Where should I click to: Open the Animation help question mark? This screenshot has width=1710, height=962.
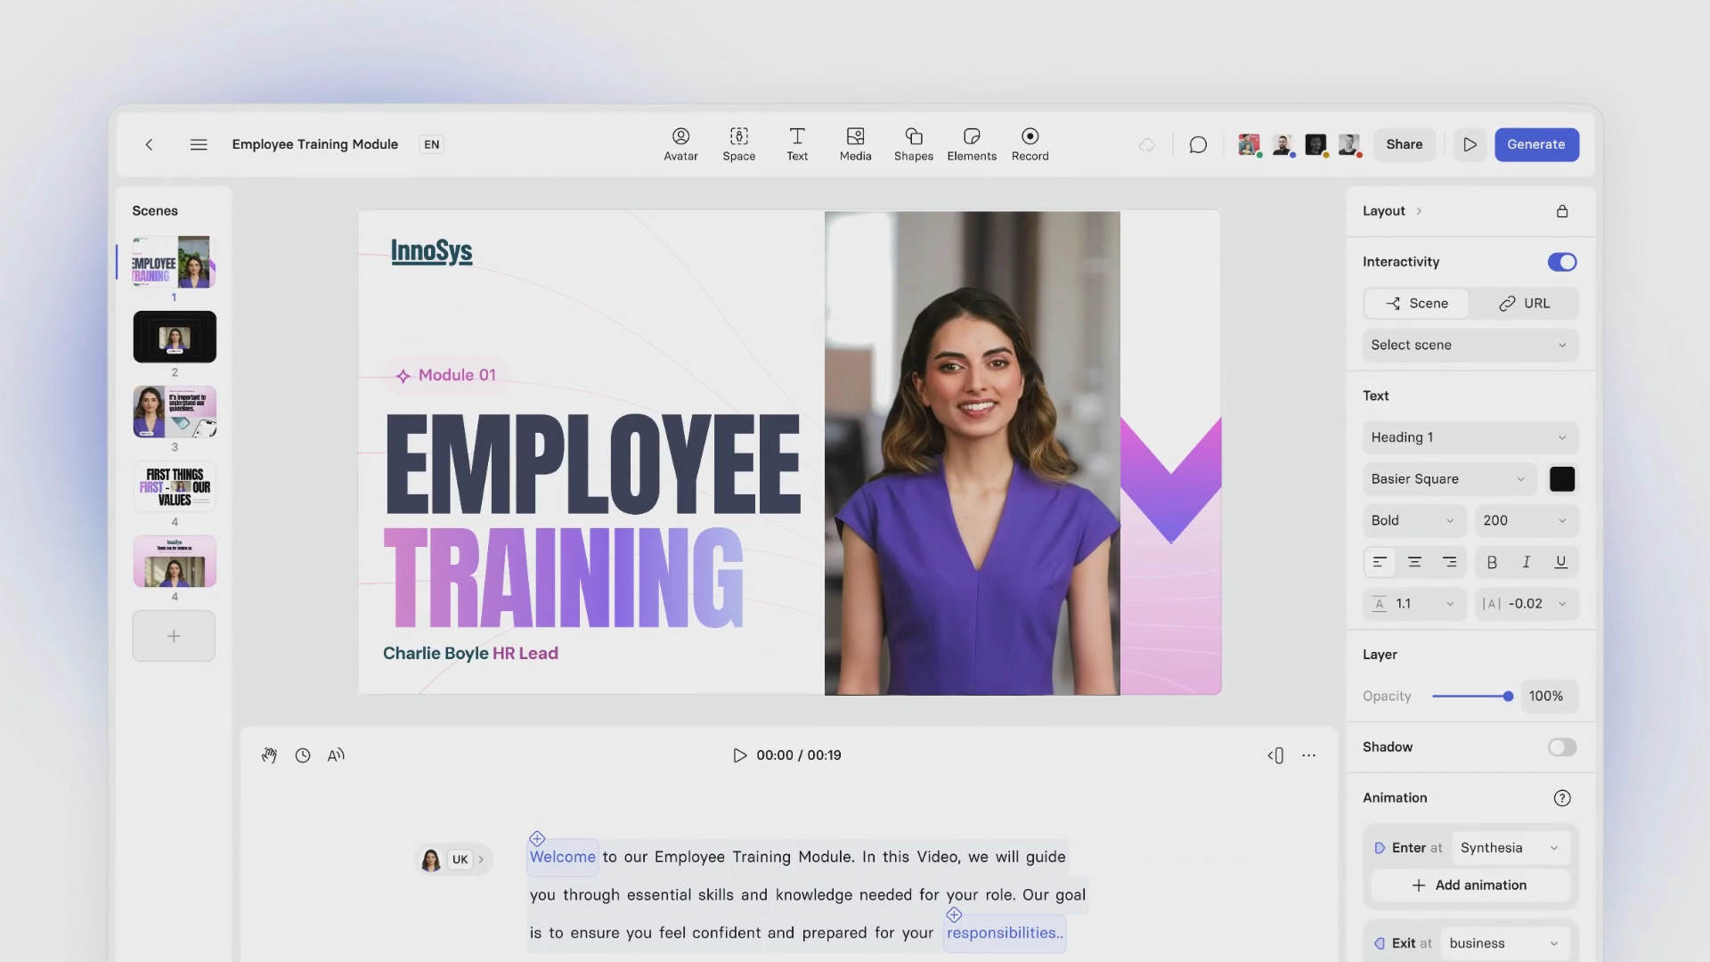tap(1562, 798)
